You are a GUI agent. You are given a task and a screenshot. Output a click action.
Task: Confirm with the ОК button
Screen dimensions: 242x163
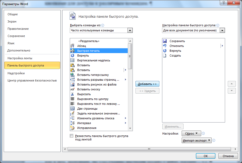[x=206, y=156]
